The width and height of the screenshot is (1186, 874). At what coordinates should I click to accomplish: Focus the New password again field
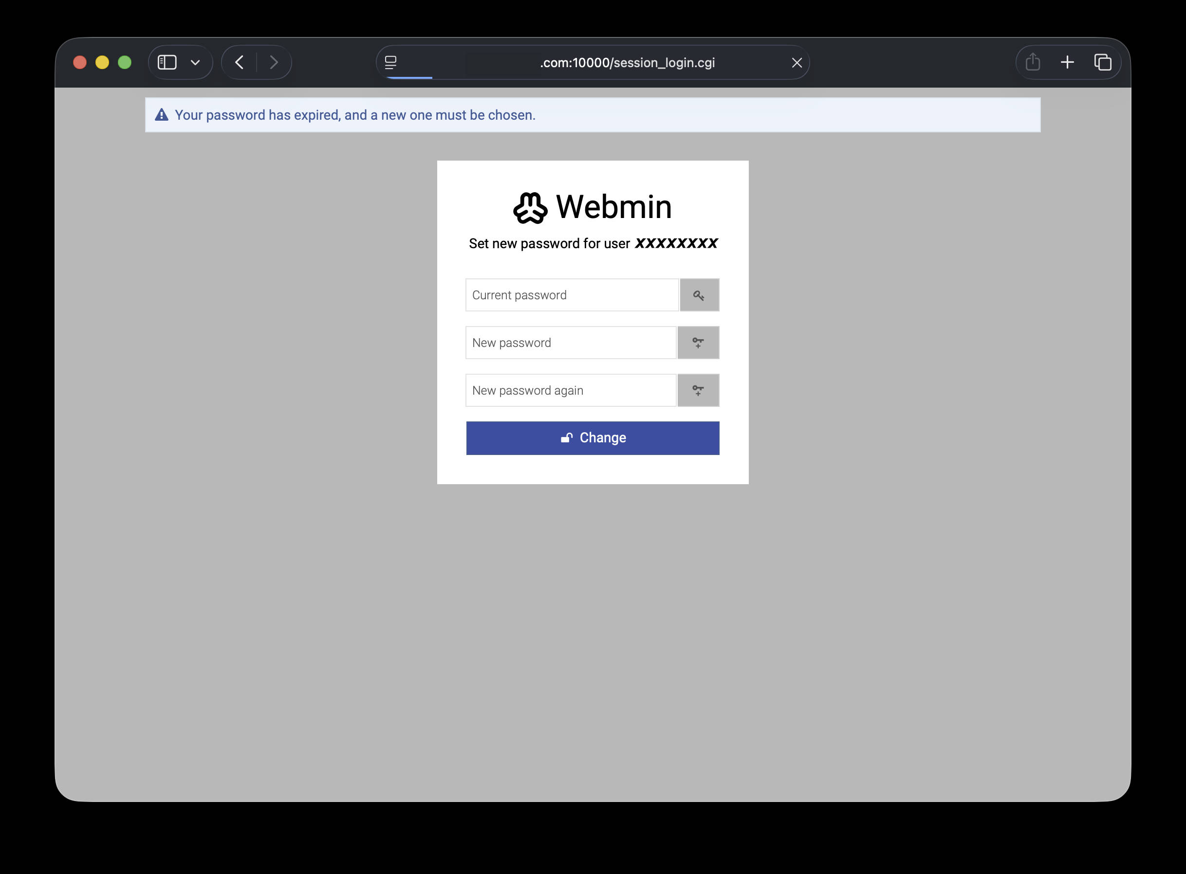[x=571, y=390]
